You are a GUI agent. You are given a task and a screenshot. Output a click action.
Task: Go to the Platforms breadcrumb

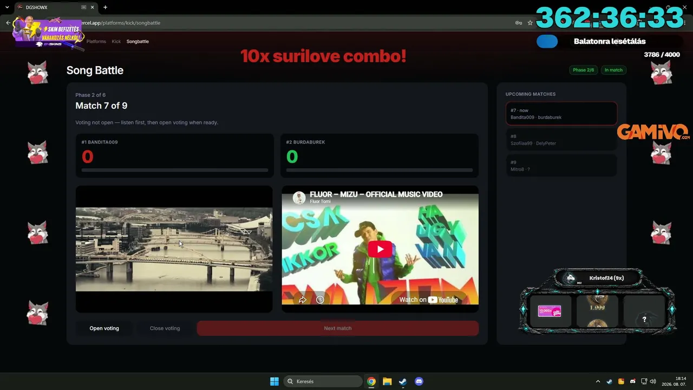tap(96, 41)
